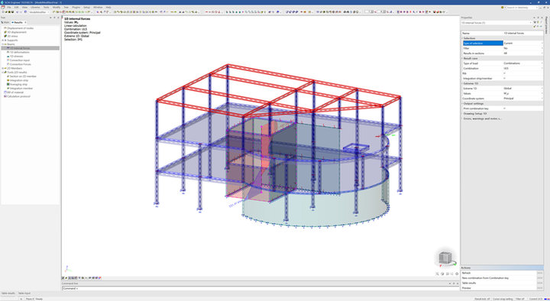Image resolution: width=550 pixels, height=301 pixels.
Task: Click the Command line input field
Action: point(260,288)
